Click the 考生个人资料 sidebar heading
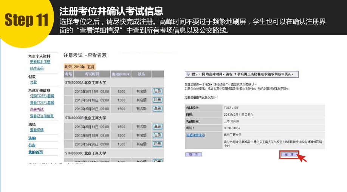Screen dimensions: 347x192 pos(39,56)
